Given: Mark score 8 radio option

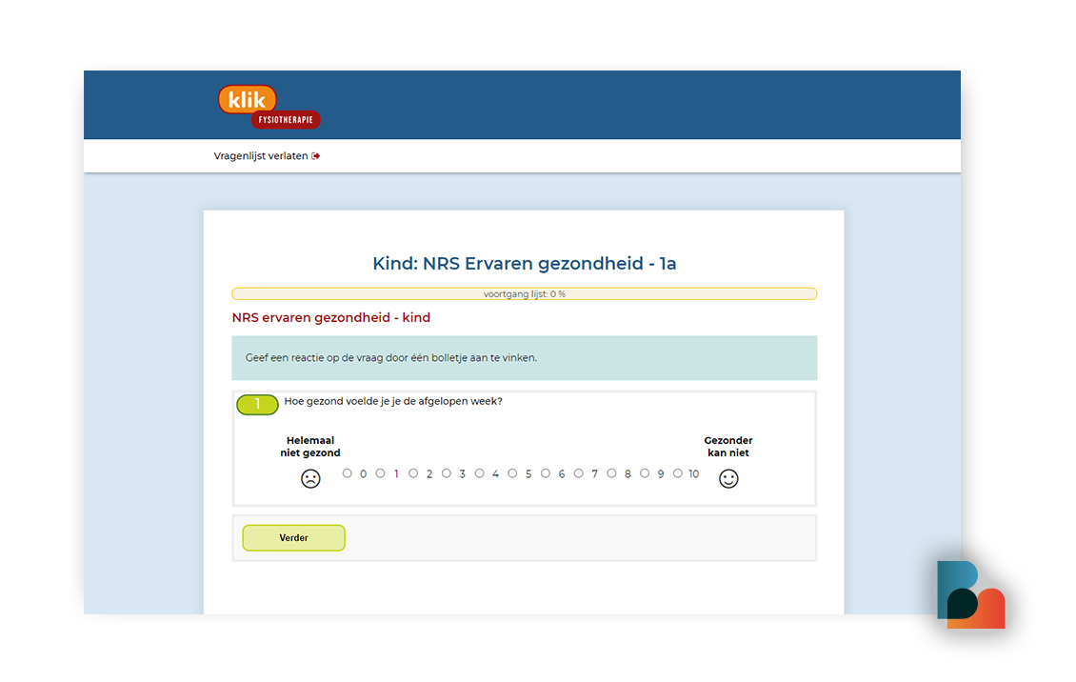Looking at the screenshot, I should click(611, 473).
